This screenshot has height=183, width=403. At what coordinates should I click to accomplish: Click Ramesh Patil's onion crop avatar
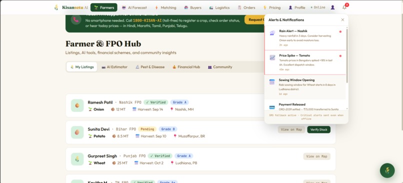click(x=77, y=105)
